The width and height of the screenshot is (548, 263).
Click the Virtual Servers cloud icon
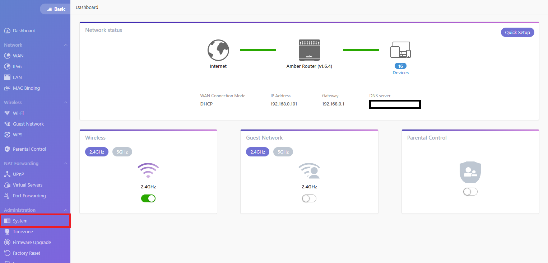(7, 185)
